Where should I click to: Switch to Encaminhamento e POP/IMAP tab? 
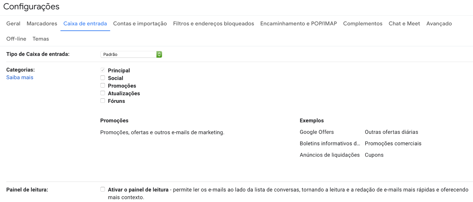pyautogui.click(x=298, y=24)
